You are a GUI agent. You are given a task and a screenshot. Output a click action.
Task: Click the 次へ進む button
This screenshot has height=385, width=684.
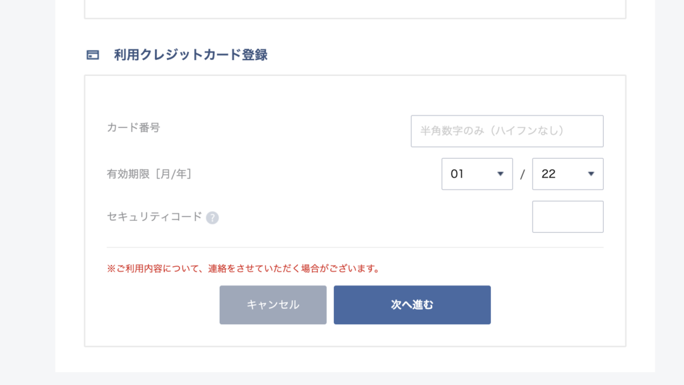point(412,305)
